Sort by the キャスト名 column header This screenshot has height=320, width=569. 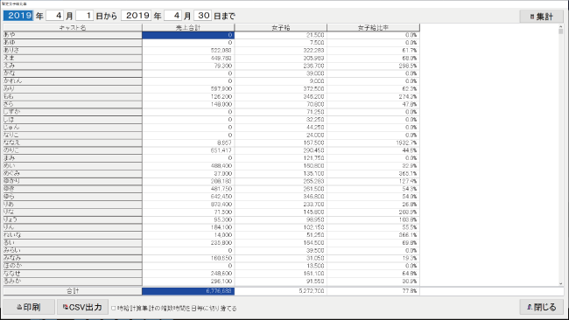click(73, 28)
